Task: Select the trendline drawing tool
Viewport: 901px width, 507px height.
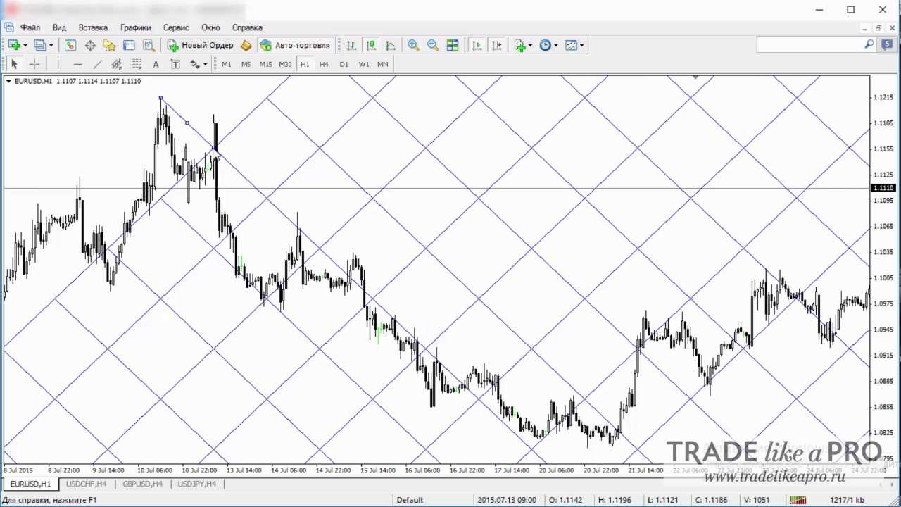Action: pos(97,64)
